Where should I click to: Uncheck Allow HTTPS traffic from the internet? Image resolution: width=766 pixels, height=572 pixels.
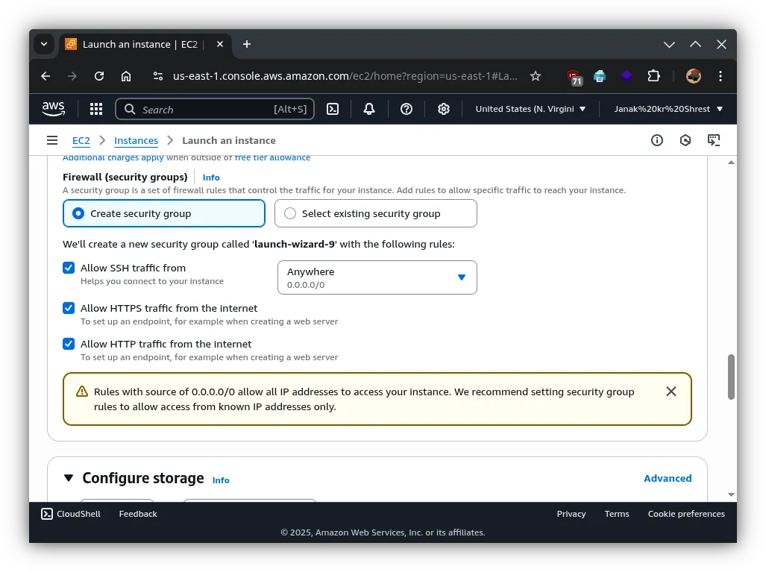(x=69, y=308)
